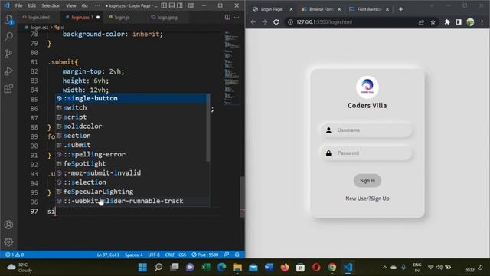490x276 pixels.
Task: Change language mode CSS
Action: (x=182, y=255)
